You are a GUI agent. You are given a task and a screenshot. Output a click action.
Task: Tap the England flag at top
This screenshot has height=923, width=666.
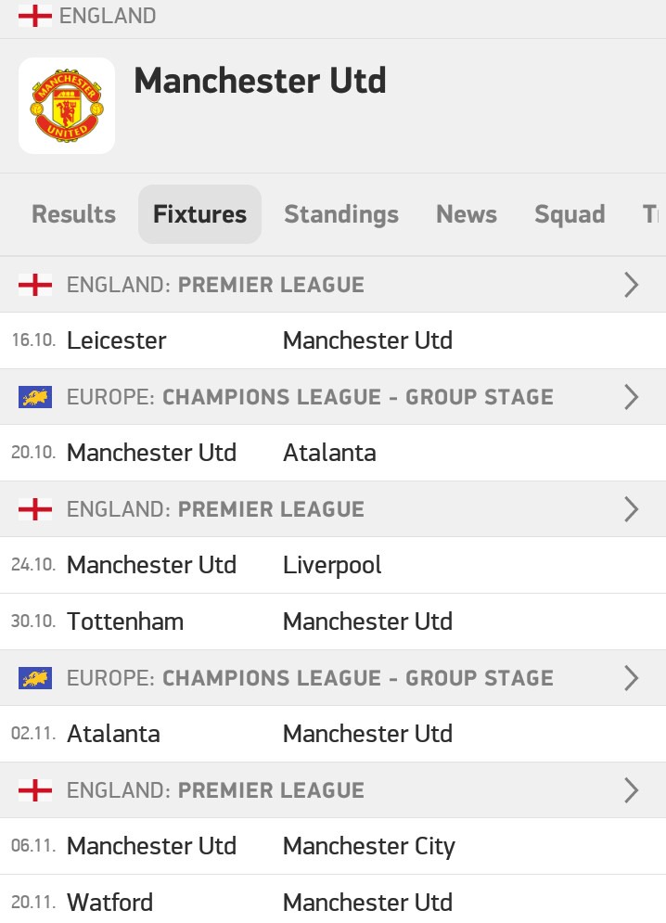[34, 15]
